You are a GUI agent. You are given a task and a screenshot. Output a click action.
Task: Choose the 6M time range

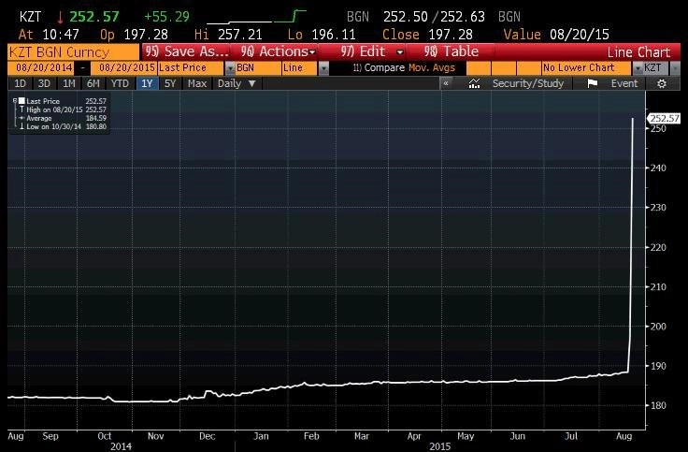[x=93, y=83]
